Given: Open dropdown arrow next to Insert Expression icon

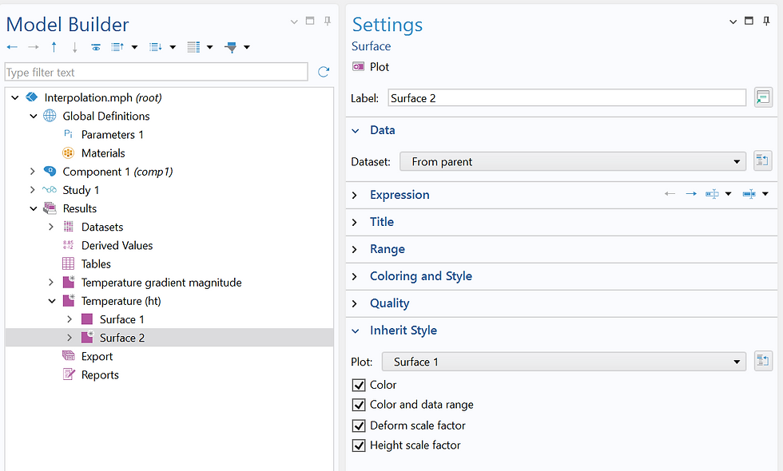Looking at the screenshot, I should 765,193.
